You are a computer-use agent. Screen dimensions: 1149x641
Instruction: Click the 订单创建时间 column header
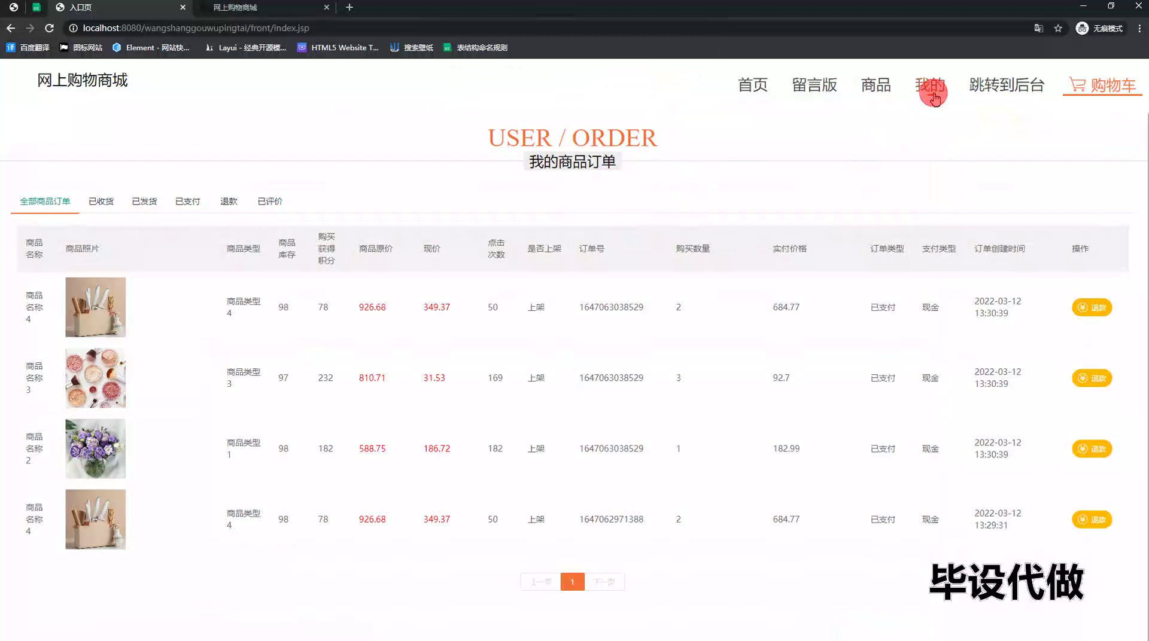pos(999,249)
